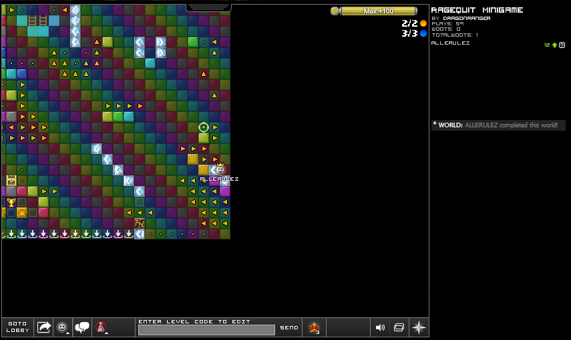Screen dimensions: 571x340
Task: Click the Max +100 energy bar
Action: tap(378, 11)
